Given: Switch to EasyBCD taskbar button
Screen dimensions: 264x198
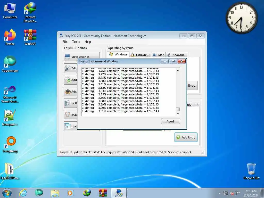Looking at the screenshot, I should click(119, 193).
